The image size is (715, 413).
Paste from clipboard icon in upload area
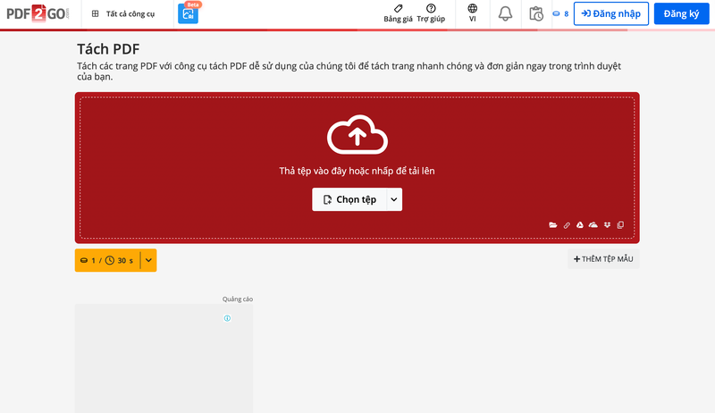pos(620,224)
